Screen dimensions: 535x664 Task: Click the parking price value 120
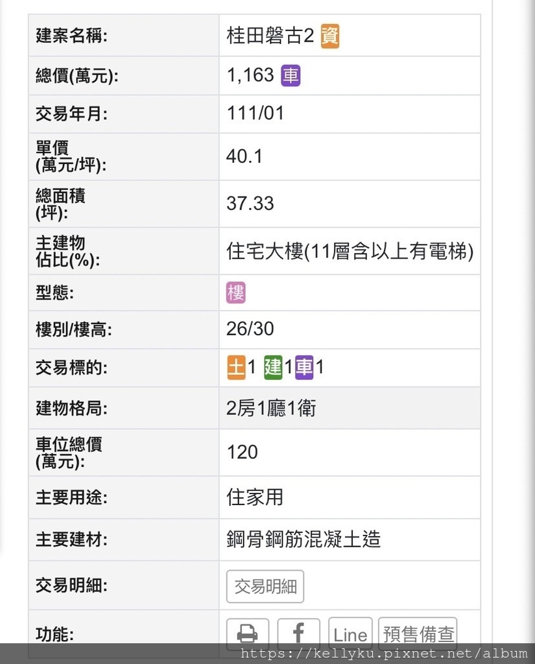tap(243, 452)
